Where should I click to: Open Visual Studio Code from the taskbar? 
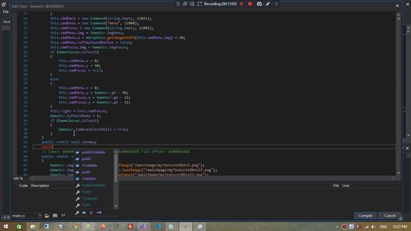pyautogui.click(x=158, y=227)
